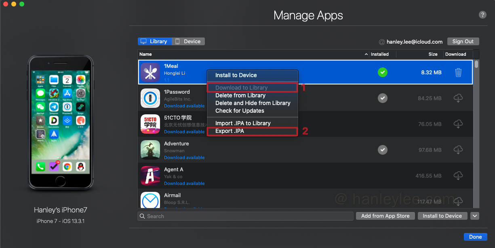Choose Delete from Library menu item
This screenshot has height=248, width=495.
pos(253,95)
